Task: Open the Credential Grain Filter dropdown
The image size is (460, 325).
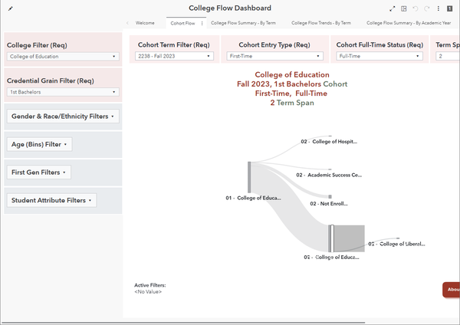Action: click(63, 92)
